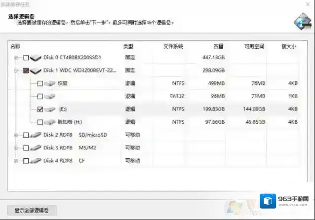Click the Disk 1 WDC drive icon
The width and height of the screenshot is (315, 220).
click(x=36, y=71)
